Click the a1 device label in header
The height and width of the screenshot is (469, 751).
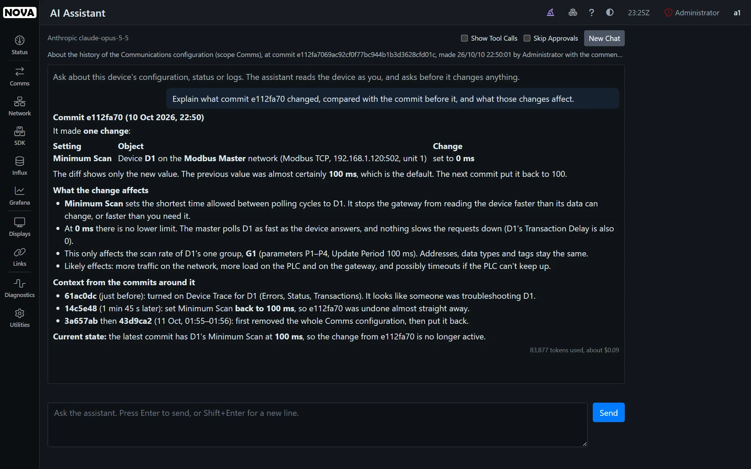tap(737, 13)
